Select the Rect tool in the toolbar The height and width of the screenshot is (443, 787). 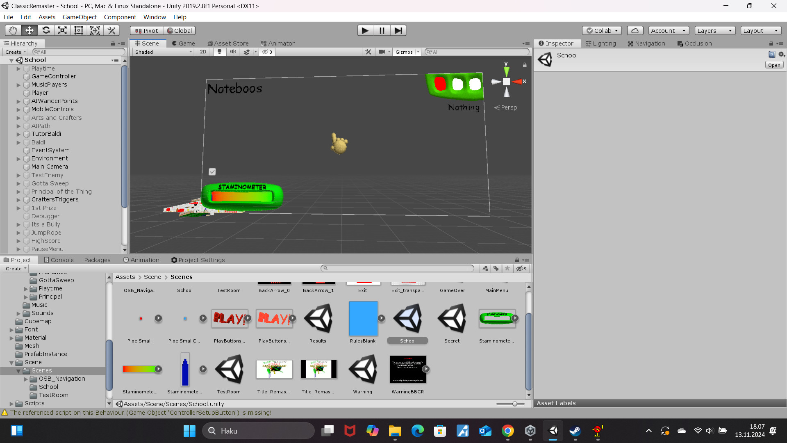point(78,30)
